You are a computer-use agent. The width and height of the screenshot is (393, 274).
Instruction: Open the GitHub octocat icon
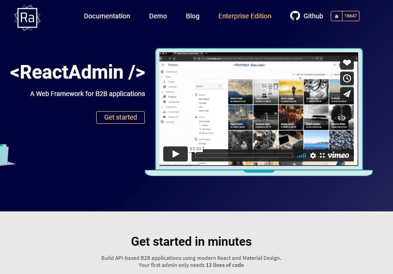pos(294,16)
